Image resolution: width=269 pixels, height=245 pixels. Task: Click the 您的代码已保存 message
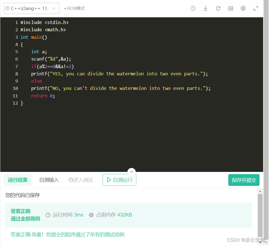pyautogui.click(x=23, y=195)
